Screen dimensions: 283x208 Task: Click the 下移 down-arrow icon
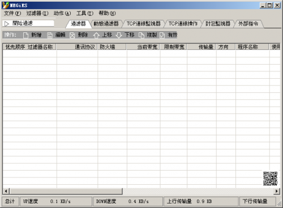[119, 35]
